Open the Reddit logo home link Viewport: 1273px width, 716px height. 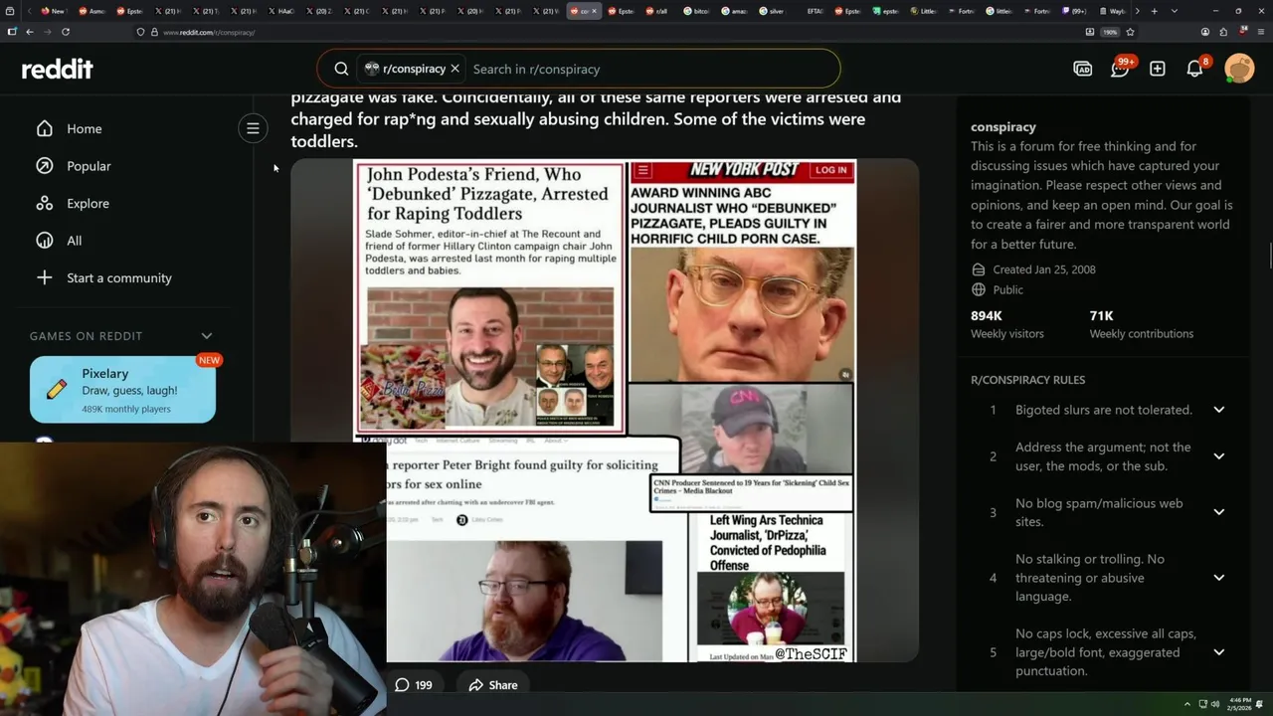[58, 69]
